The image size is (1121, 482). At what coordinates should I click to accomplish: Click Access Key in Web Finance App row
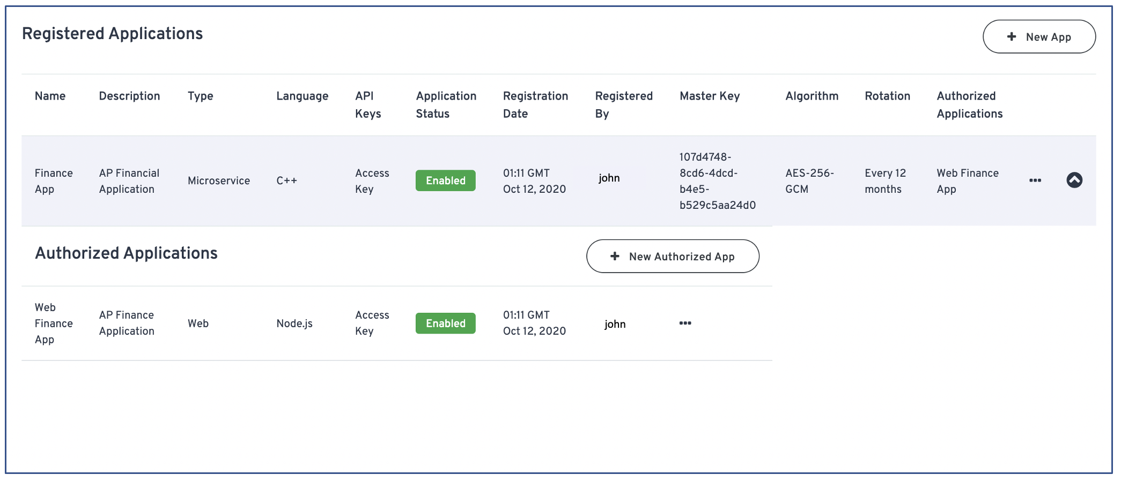pyautogui.click(x=372, y=323)
